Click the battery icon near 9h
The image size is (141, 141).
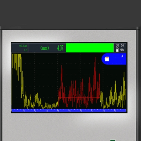pyautogui.click(x=117, y=50)
